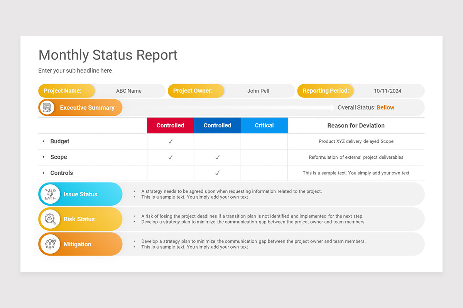Select the 10/11/2024 date field
The image size is (463, 308).
pyautogui.click(x=387, y=91)
